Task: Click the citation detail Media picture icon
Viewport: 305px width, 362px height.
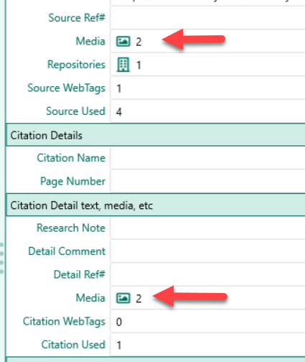Action: (x=123, y=298)
